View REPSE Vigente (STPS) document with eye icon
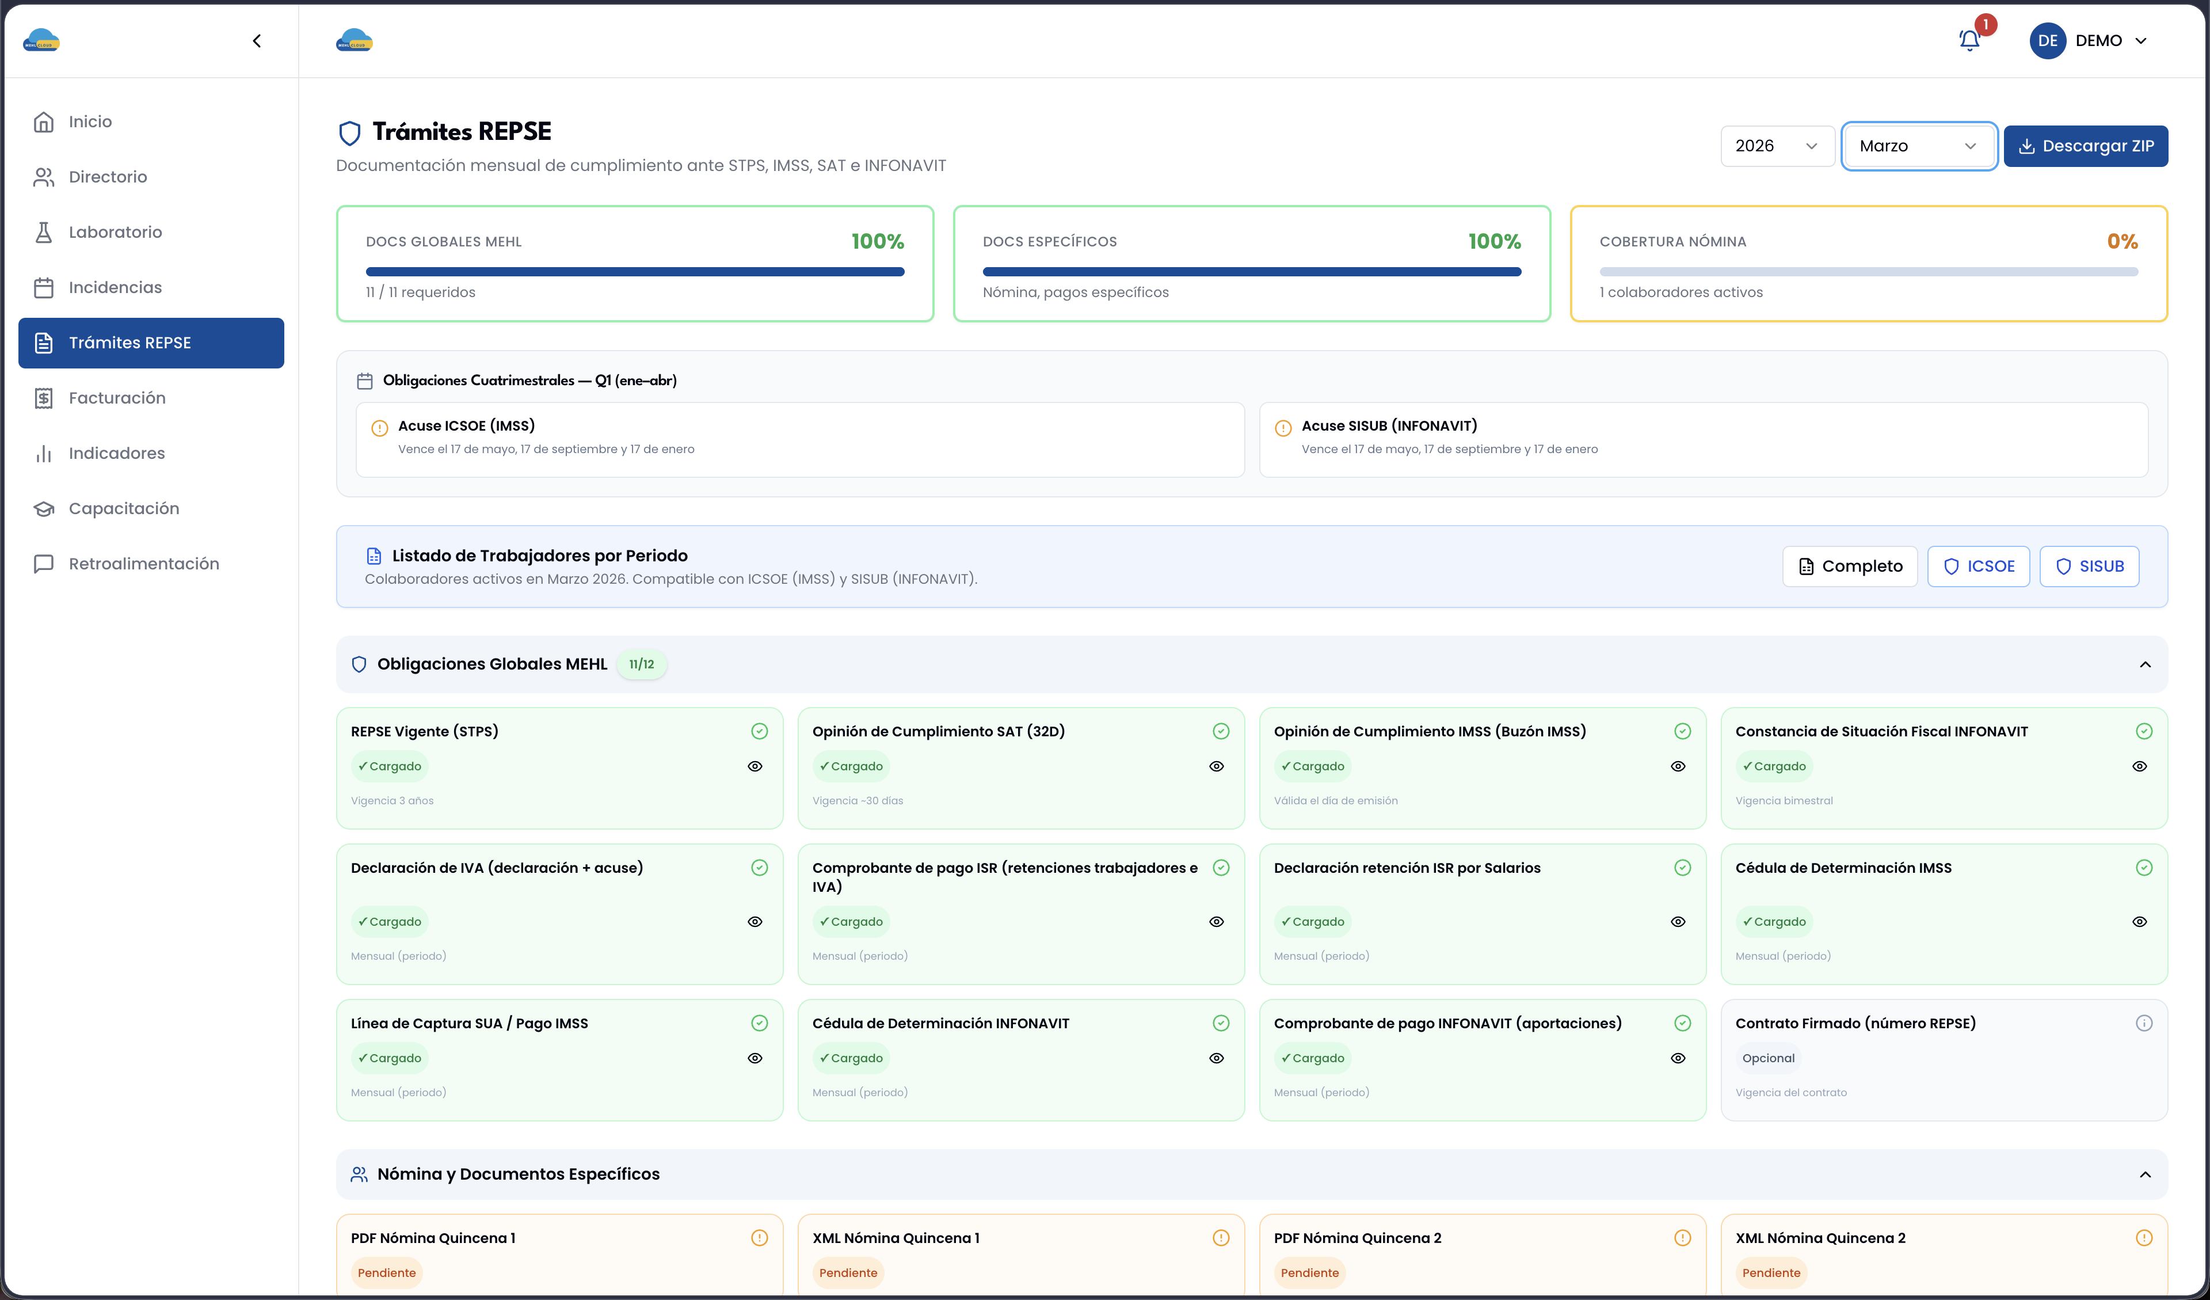 click(x=755, y=766)
